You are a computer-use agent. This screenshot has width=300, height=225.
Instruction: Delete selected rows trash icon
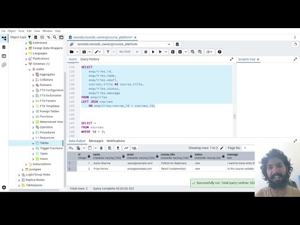coord(101,148)
